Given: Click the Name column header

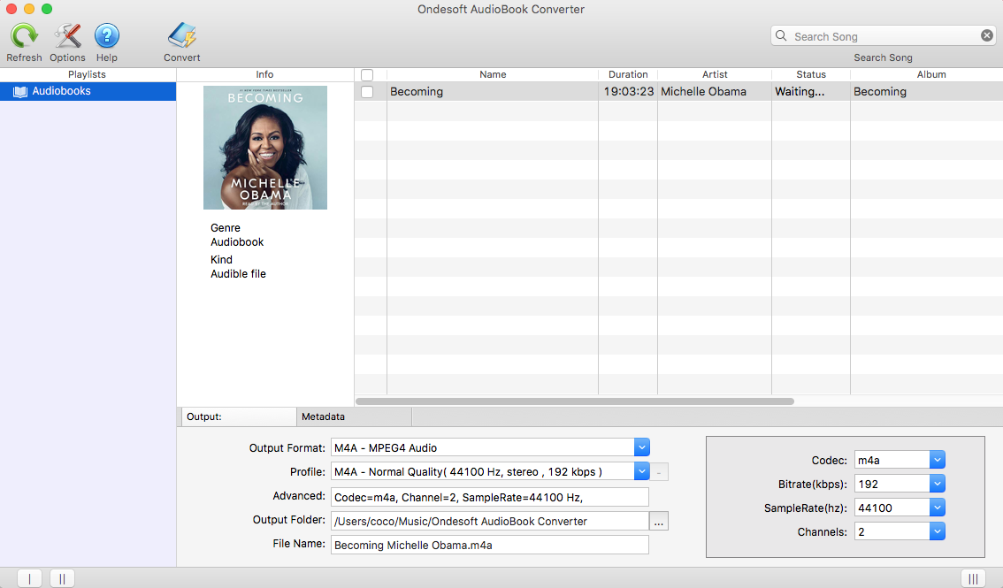Looking at the screenshot, I should (493, 74).
